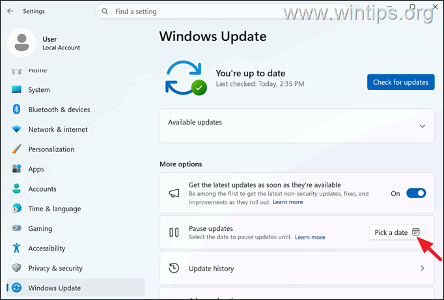Viewport: 444px width, 300px height.
Task: Open Bluetooth & devices settings
Action: click(76, 110)
